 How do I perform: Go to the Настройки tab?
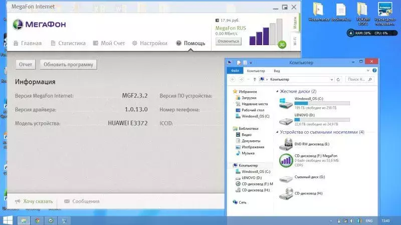tap(149, 43)
